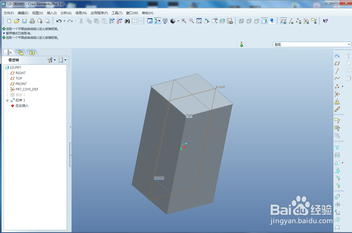Select the Datum Curve tool

(x=337, y=79)
